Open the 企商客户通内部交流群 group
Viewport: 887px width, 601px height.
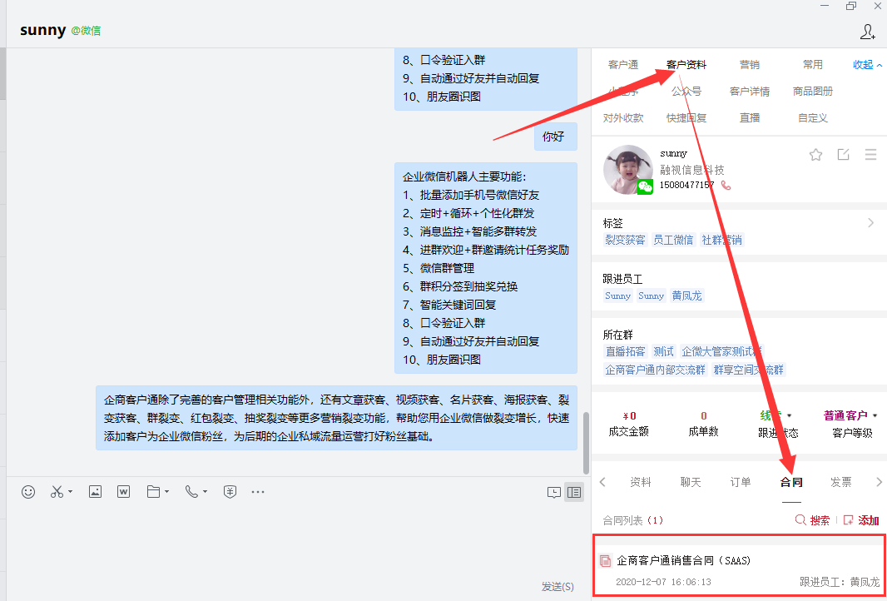(656, 370)
